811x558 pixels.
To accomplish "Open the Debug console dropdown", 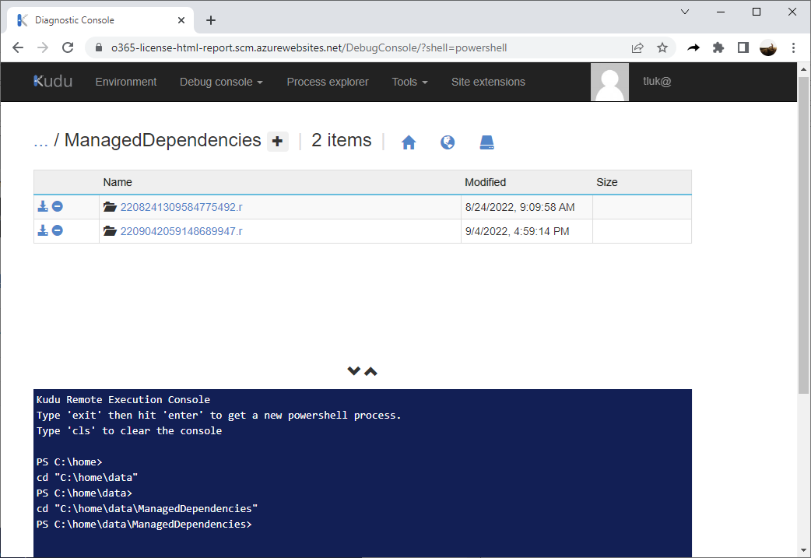I will [x=221, y=82].
